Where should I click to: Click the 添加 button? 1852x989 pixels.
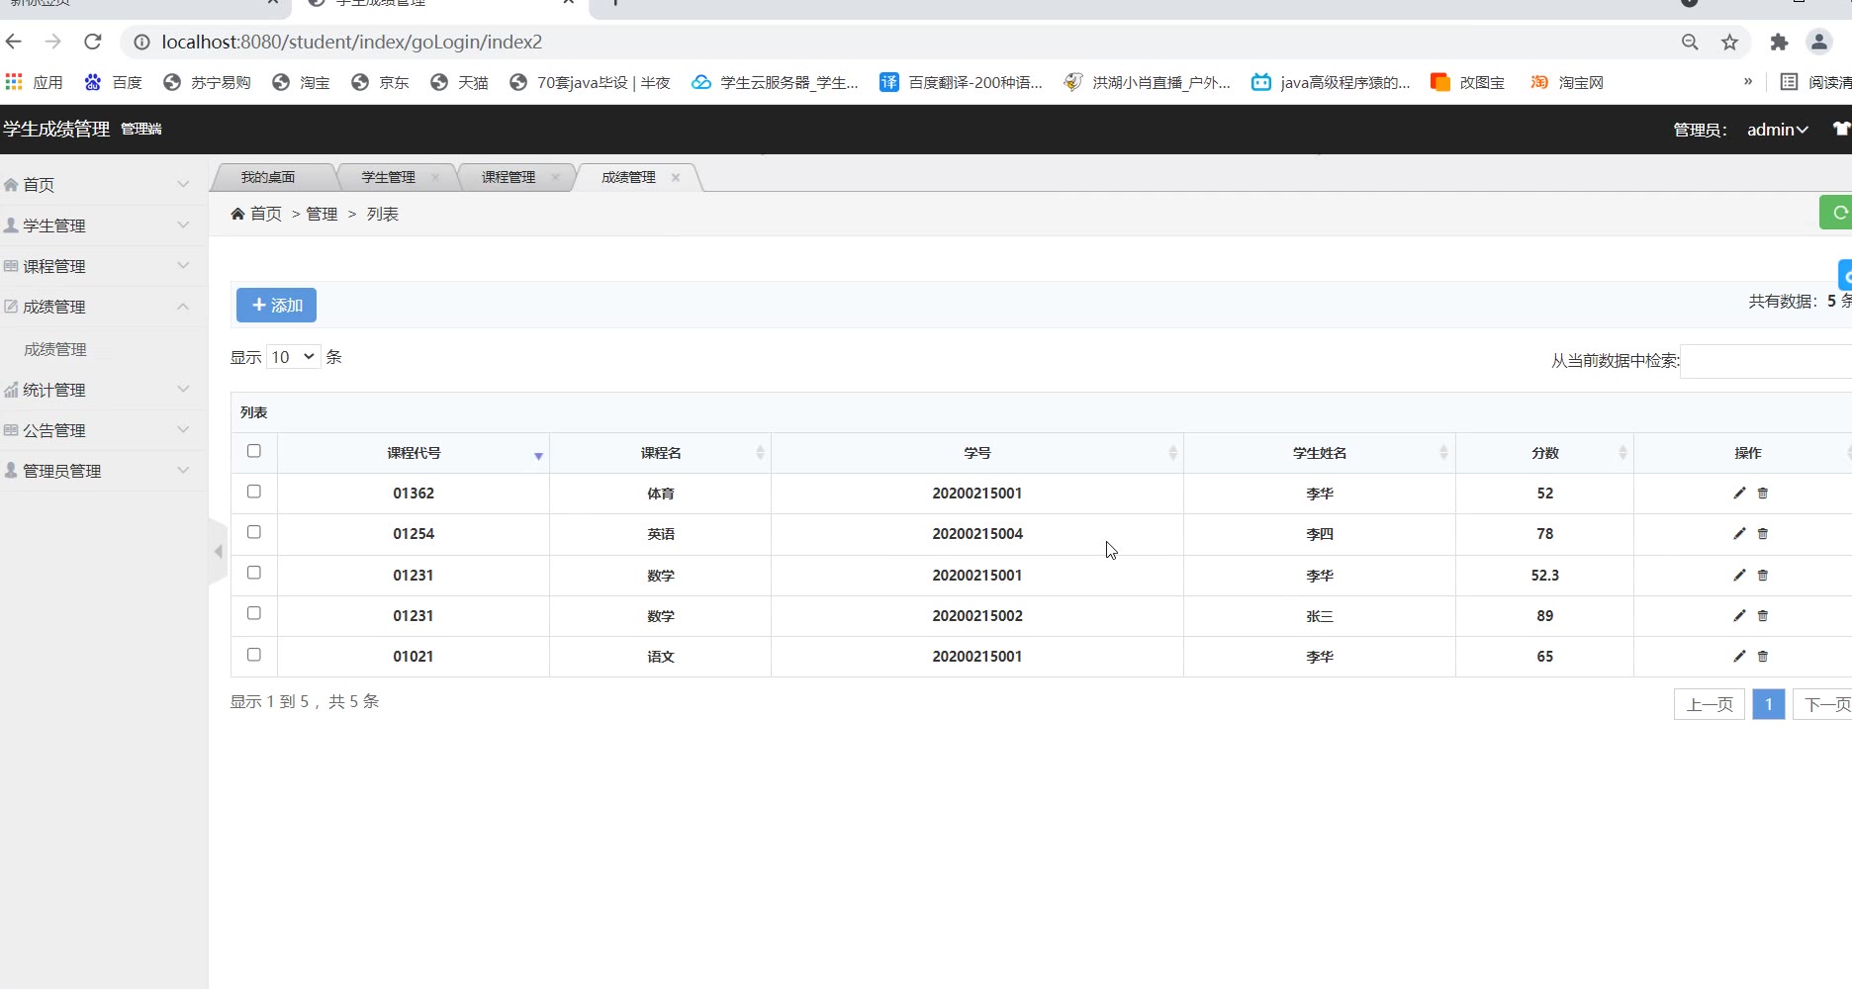pos(276,306)
